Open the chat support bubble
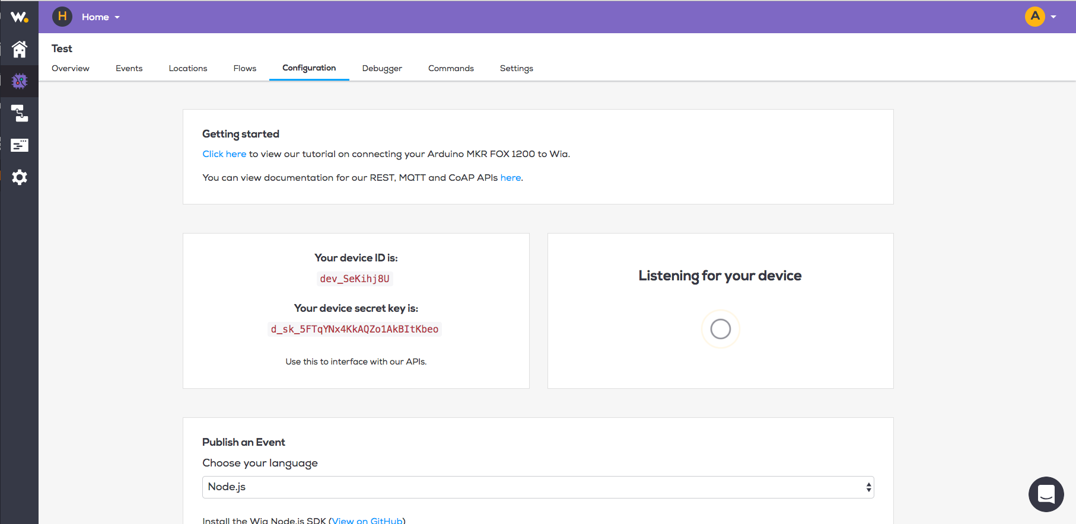1076x524 pixels. [x=1046, y=494]
